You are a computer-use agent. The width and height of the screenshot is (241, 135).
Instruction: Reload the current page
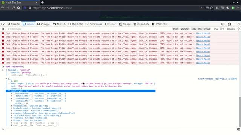pyautogui.click(x=13, y=8)
